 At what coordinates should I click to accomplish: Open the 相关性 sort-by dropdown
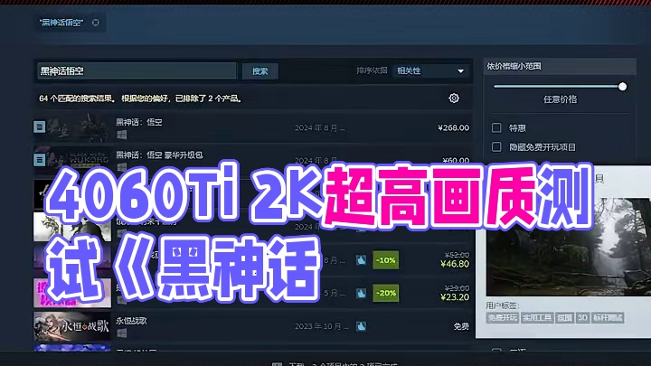pos(430,71)
